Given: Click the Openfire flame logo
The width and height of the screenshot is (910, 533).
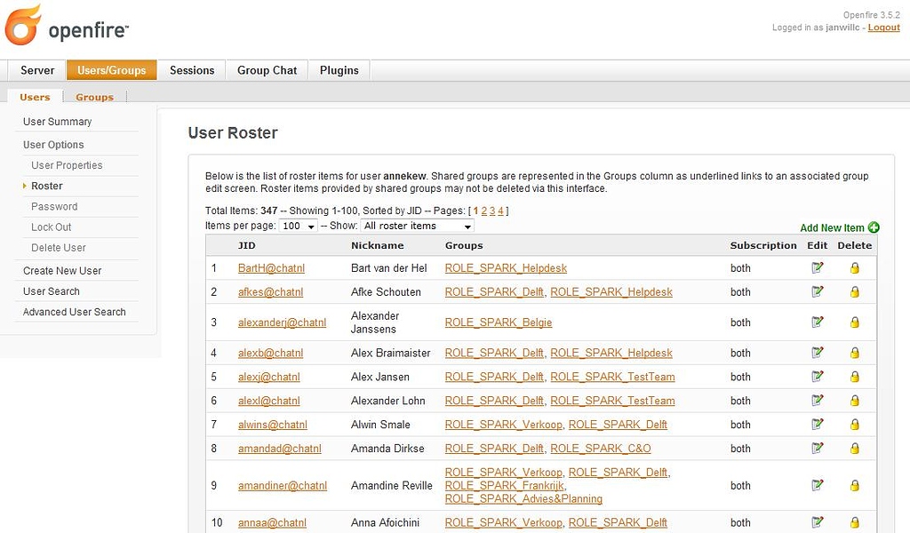Looking at the screenshot, I should click(22, 25).
